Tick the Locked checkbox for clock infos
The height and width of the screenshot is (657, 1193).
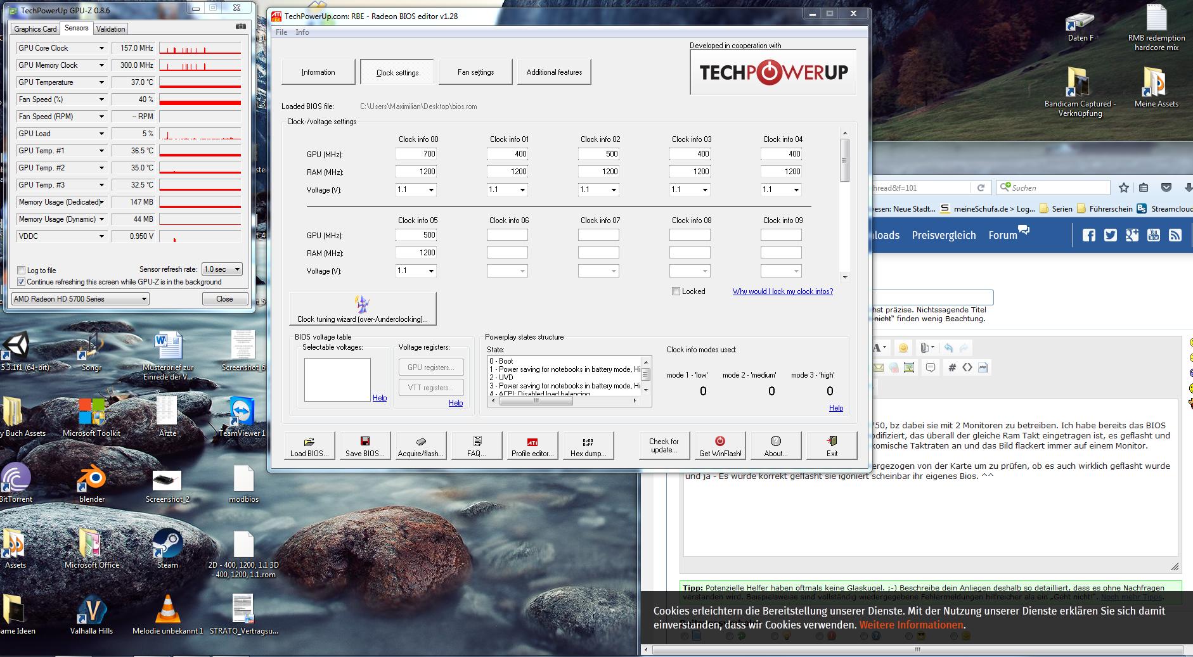(676, 291)
